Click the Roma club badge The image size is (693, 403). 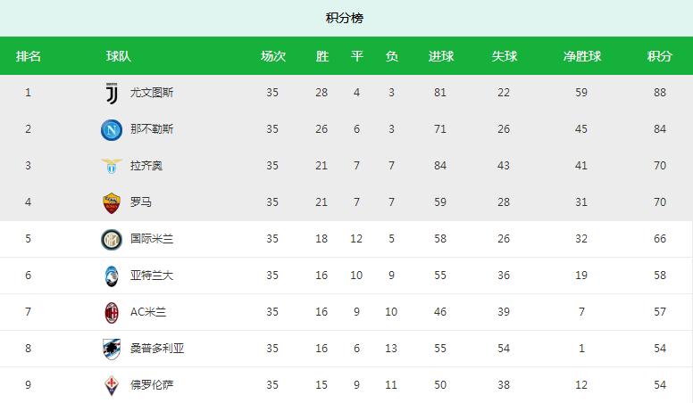point(112,202)
